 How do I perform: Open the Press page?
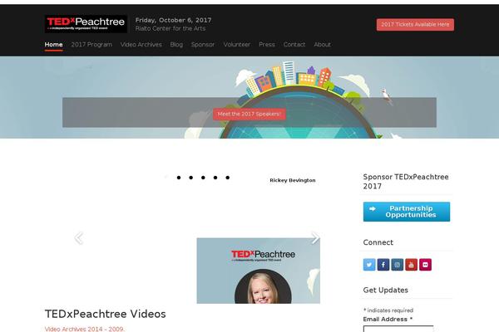[267, 45]
